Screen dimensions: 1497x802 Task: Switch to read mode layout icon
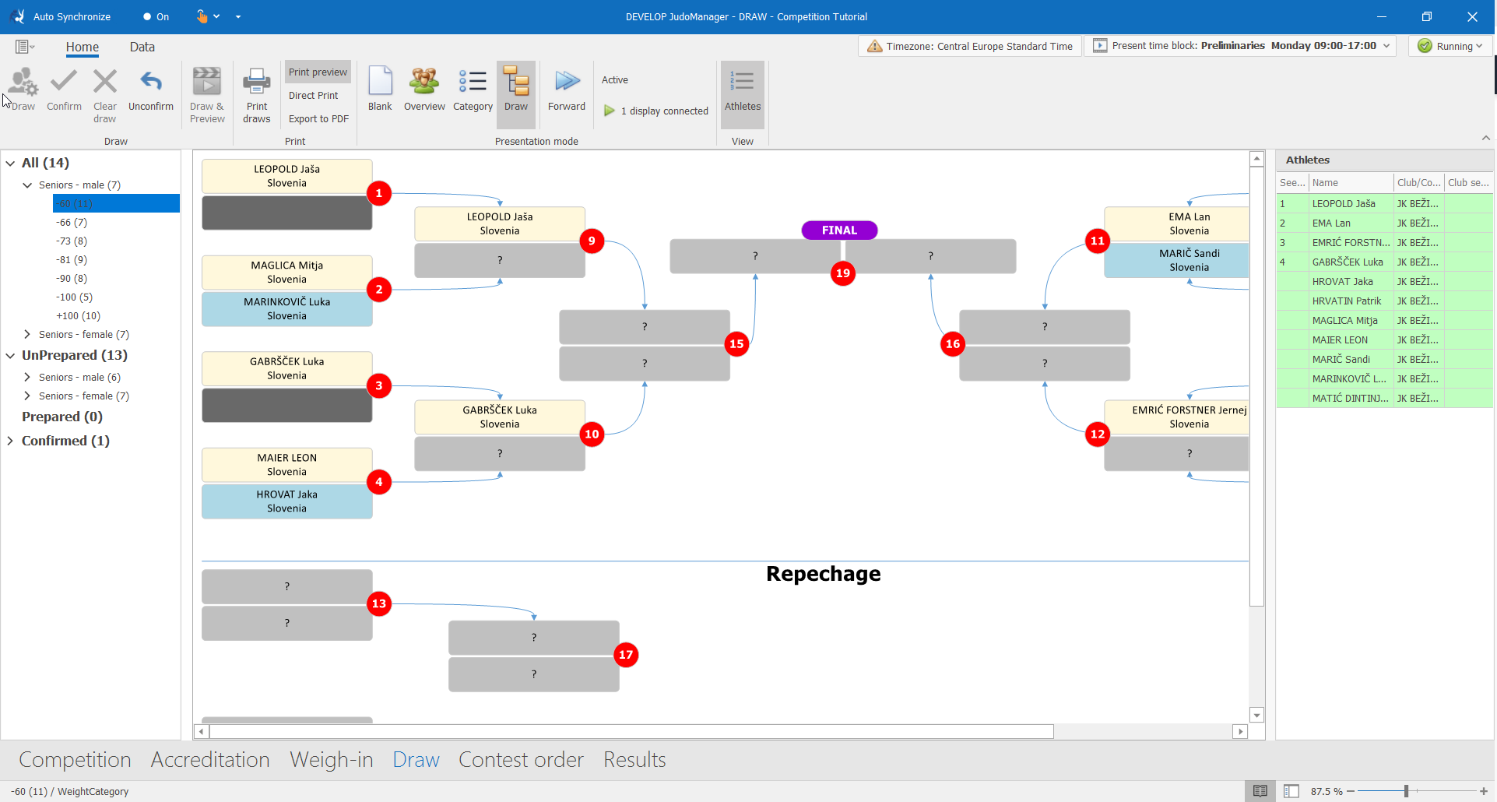point(1260,791)
